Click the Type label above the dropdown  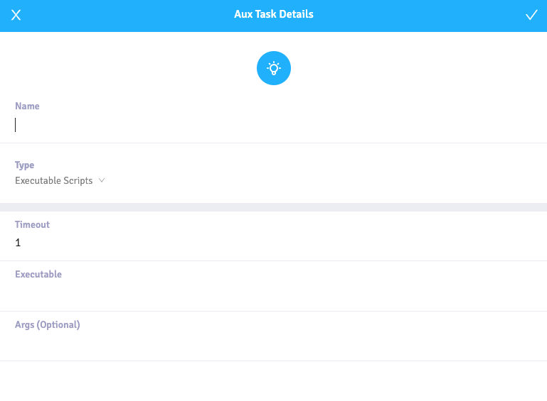click(x=24, y=165)
